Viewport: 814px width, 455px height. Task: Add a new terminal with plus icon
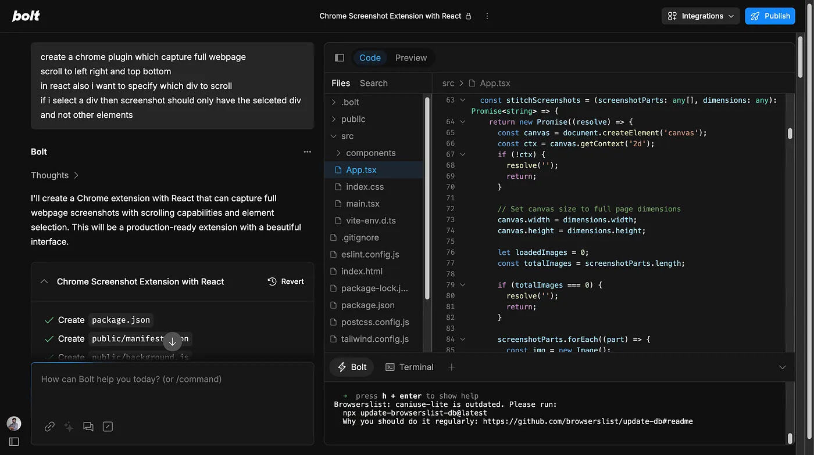pyautogui.click(x=452, y=367)
